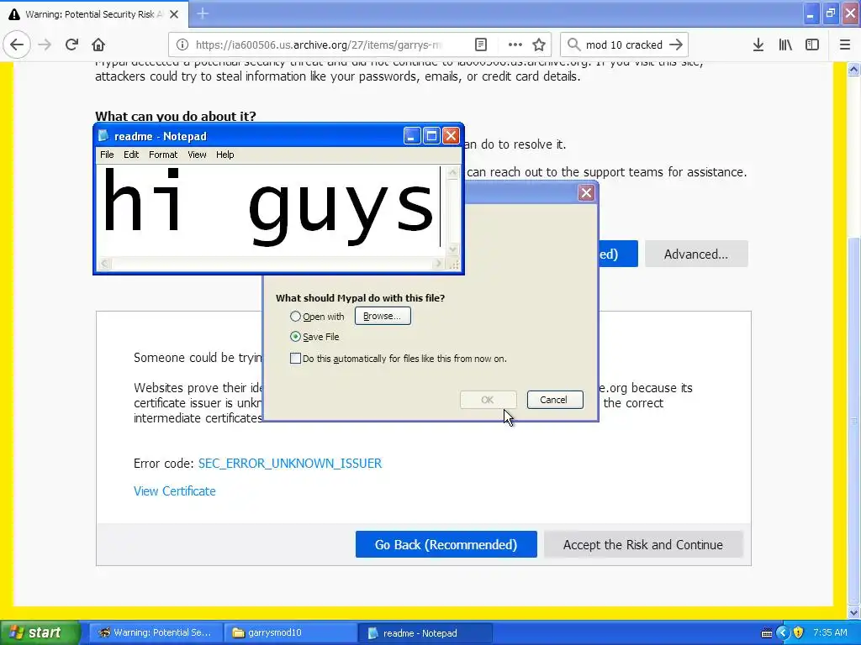Viewport: 861px width, 645px height.
Task: Click Notepad horizontal scrollbar right arrow
Action: 437,264
